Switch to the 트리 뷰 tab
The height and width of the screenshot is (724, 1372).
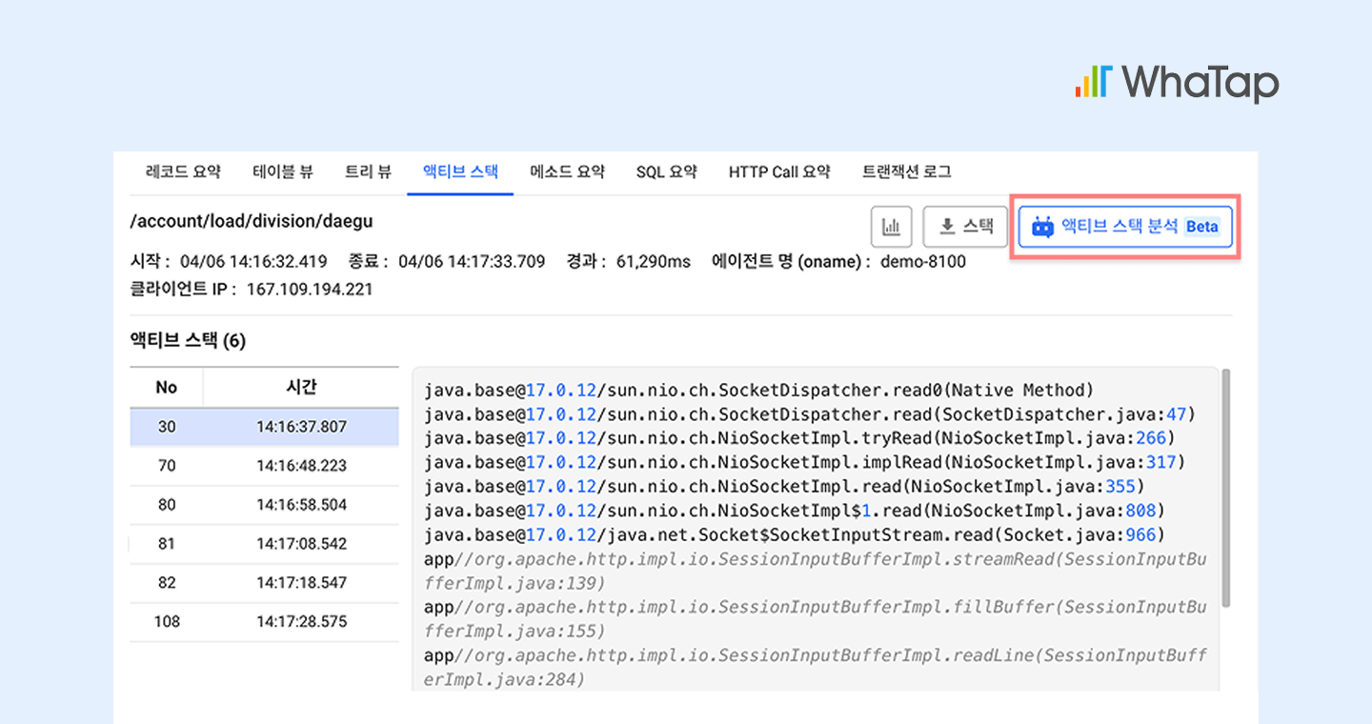coord(368,171)
